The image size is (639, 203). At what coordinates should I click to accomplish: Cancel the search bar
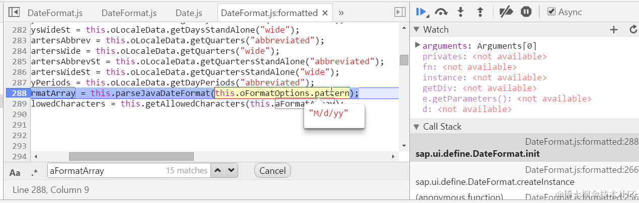coord(272,171)
